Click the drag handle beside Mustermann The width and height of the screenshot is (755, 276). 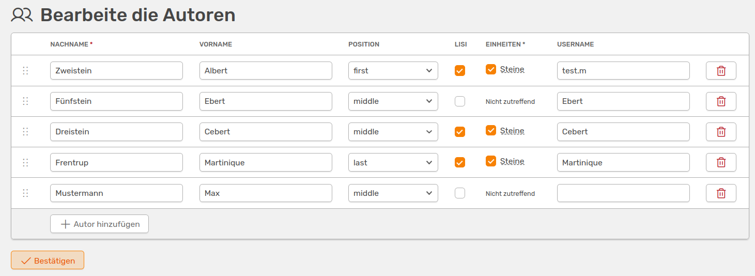tap(25, 193)
